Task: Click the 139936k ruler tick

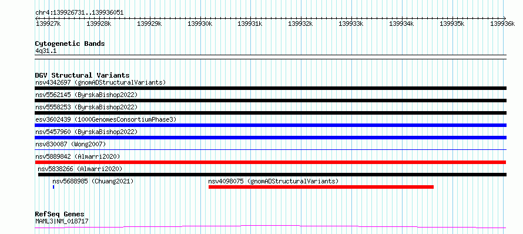Action: [502, 24]
